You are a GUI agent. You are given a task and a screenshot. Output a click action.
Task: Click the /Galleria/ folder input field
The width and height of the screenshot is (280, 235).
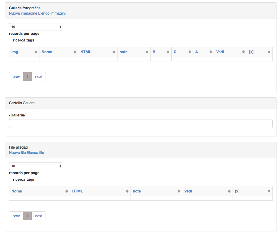pos(141,124)
